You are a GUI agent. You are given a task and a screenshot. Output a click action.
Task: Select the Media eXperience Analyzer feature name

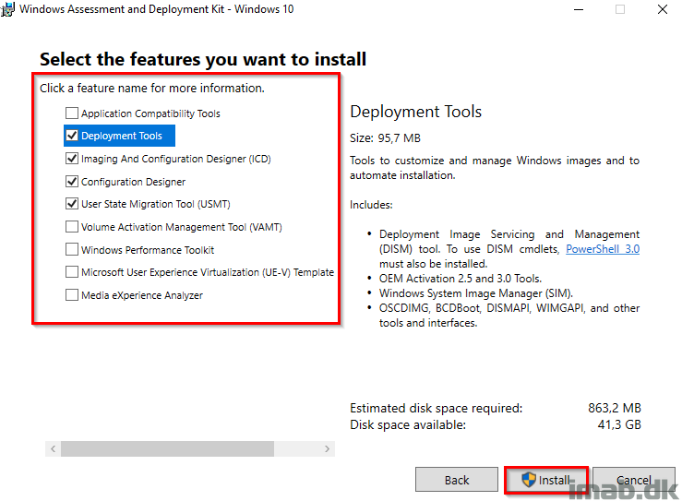[x=142, y=295]
